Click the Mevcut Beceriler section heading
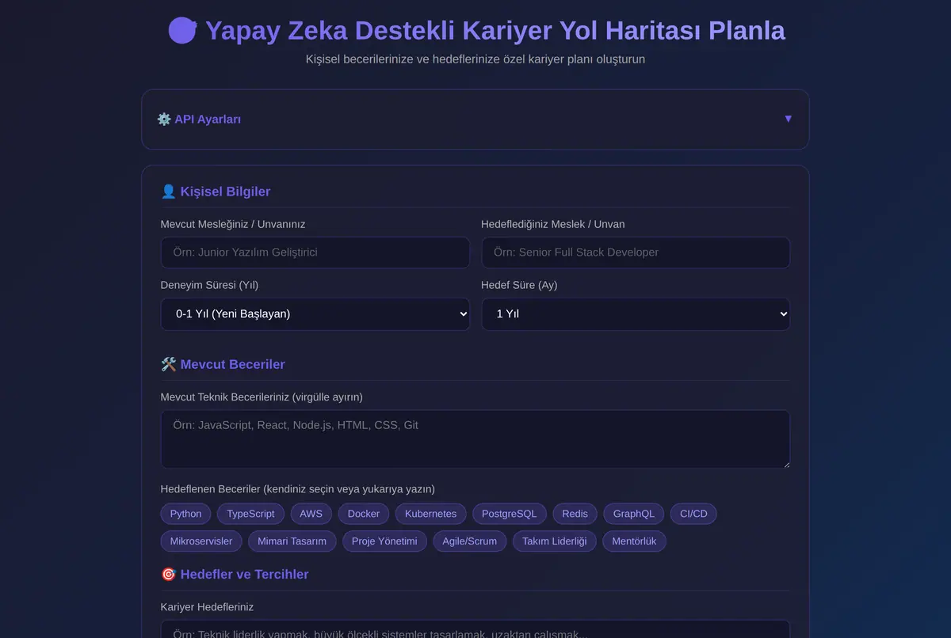The height and width of the screenshot is (638, 951). (x=232, y=365)
